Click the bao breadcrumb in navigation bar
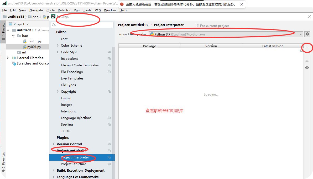Image resolution: width=313 pixels, height=179 pixels. pos(33,17)
